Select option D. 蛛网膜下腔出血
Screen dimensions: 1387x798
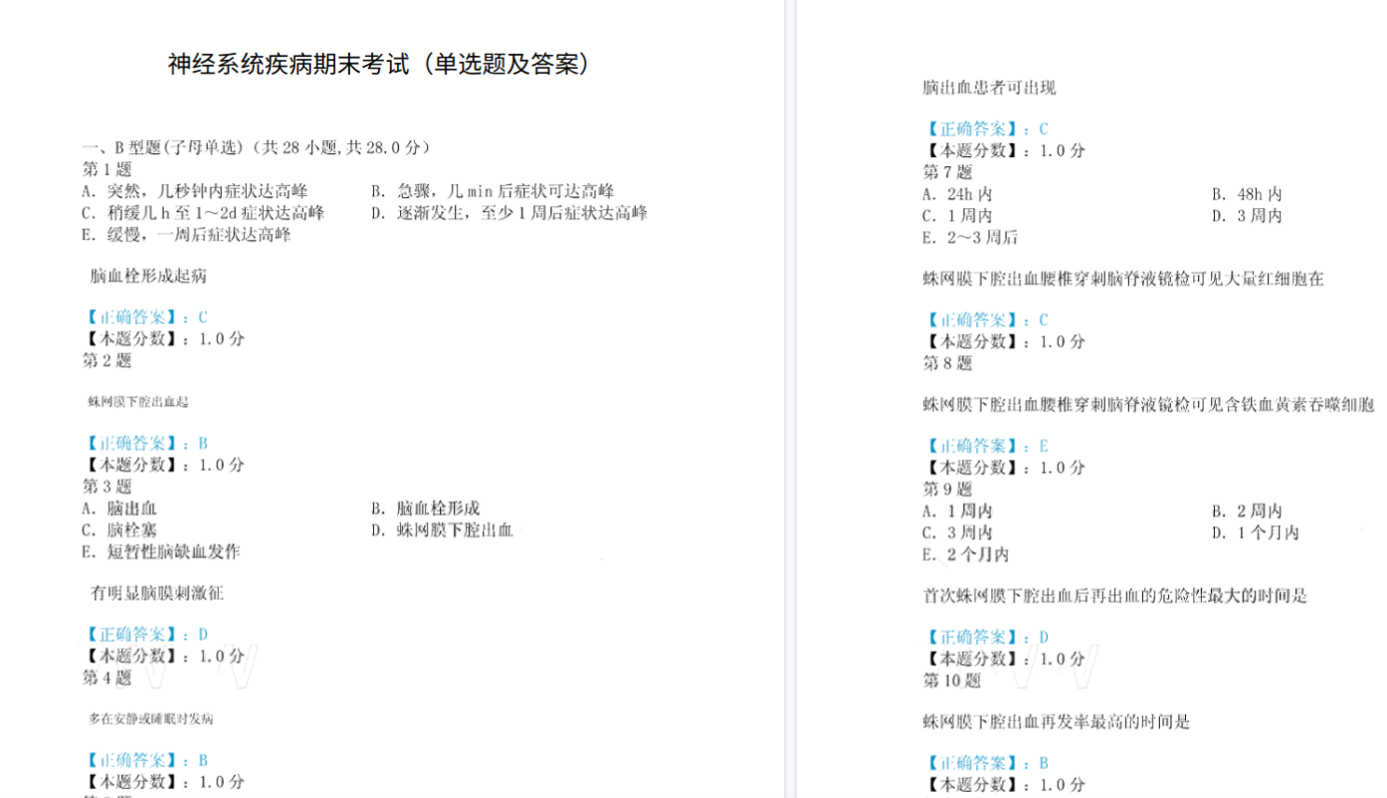pos(442,530)
